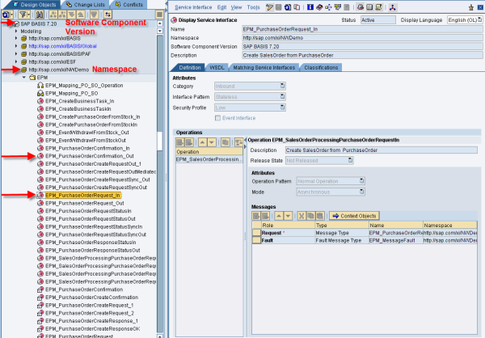This screenshot has height=338, width=485.
Task: Click the paste icon in Messages toolbar
Action: 320,216
